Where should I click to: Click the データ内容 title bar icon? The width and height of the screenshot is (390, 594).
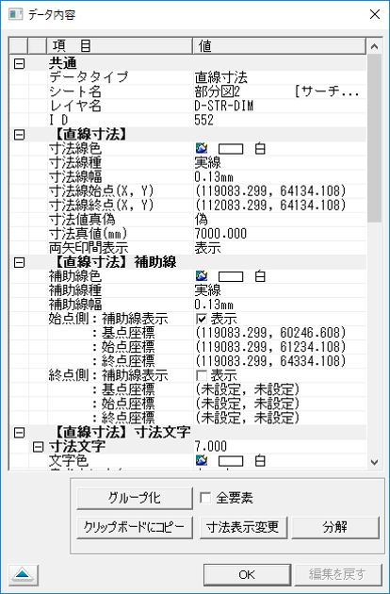pyautogui.click(x=15, y=15)
